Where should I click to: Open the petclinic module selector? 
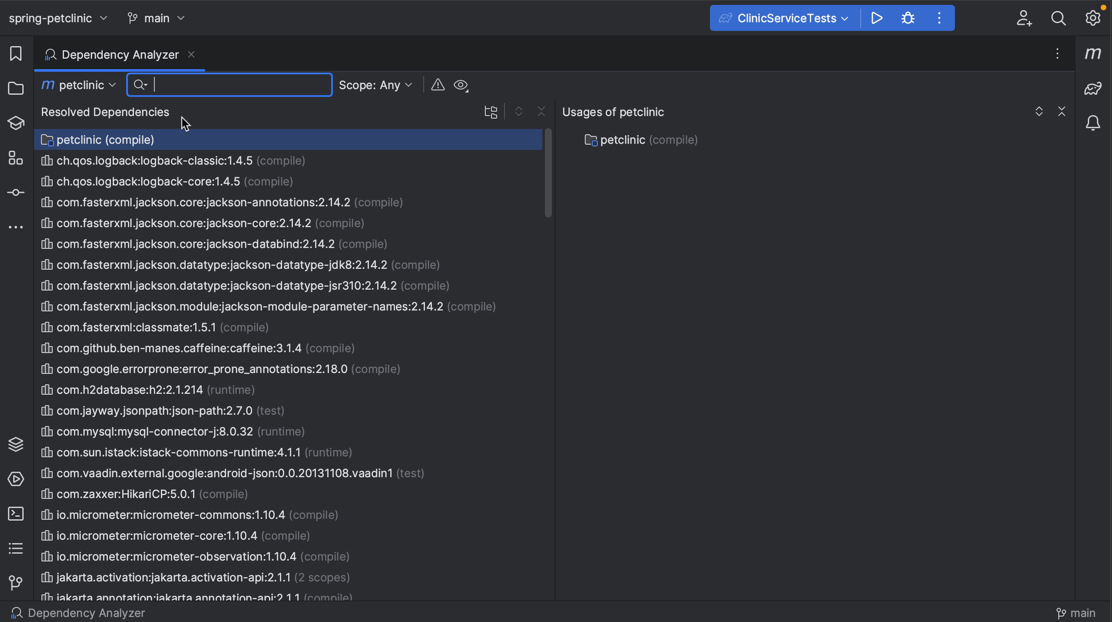coord(79,84)
